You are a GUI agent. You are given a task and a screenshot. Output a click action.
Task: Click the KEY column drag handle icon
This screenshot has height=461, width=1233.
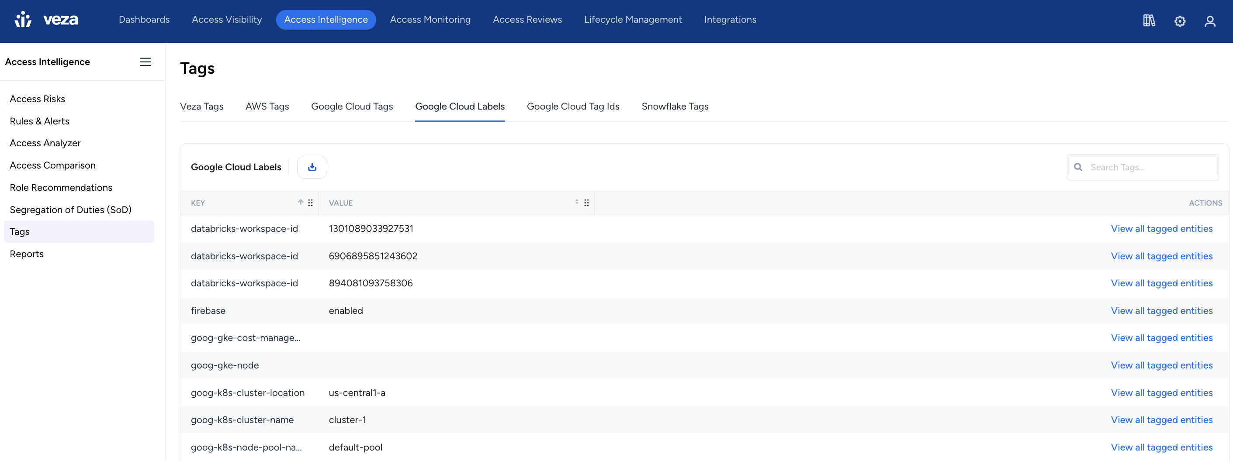[x=311, y=203]
